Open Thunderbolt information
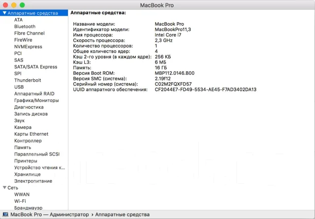Image resolution: width=315 pixels, height=219 pixels. tap(28, 80)
